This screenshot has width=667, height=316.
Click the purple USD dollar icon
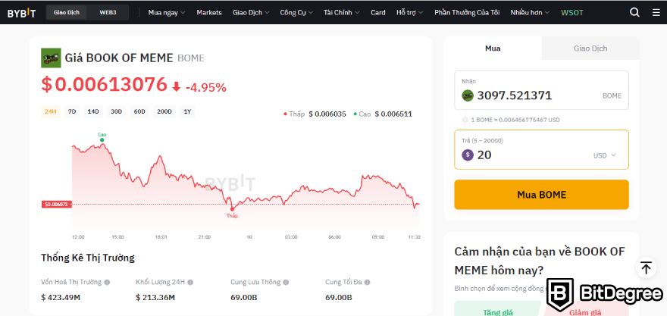click(468, 155)
